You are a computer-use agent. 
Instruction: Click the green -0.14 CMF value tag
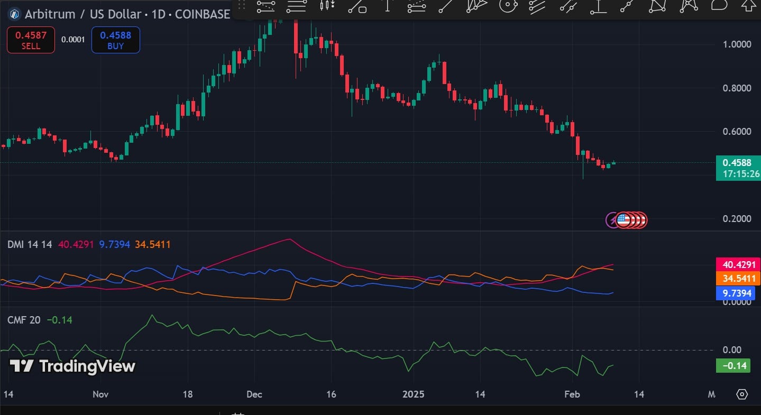tap(732, 365)
